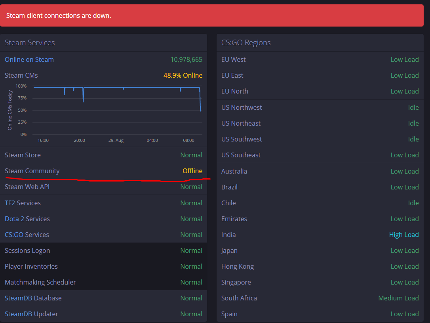Viewport: 430px width, 323px height.
Task: Click the South Africa region label
Action: (239, 298)
